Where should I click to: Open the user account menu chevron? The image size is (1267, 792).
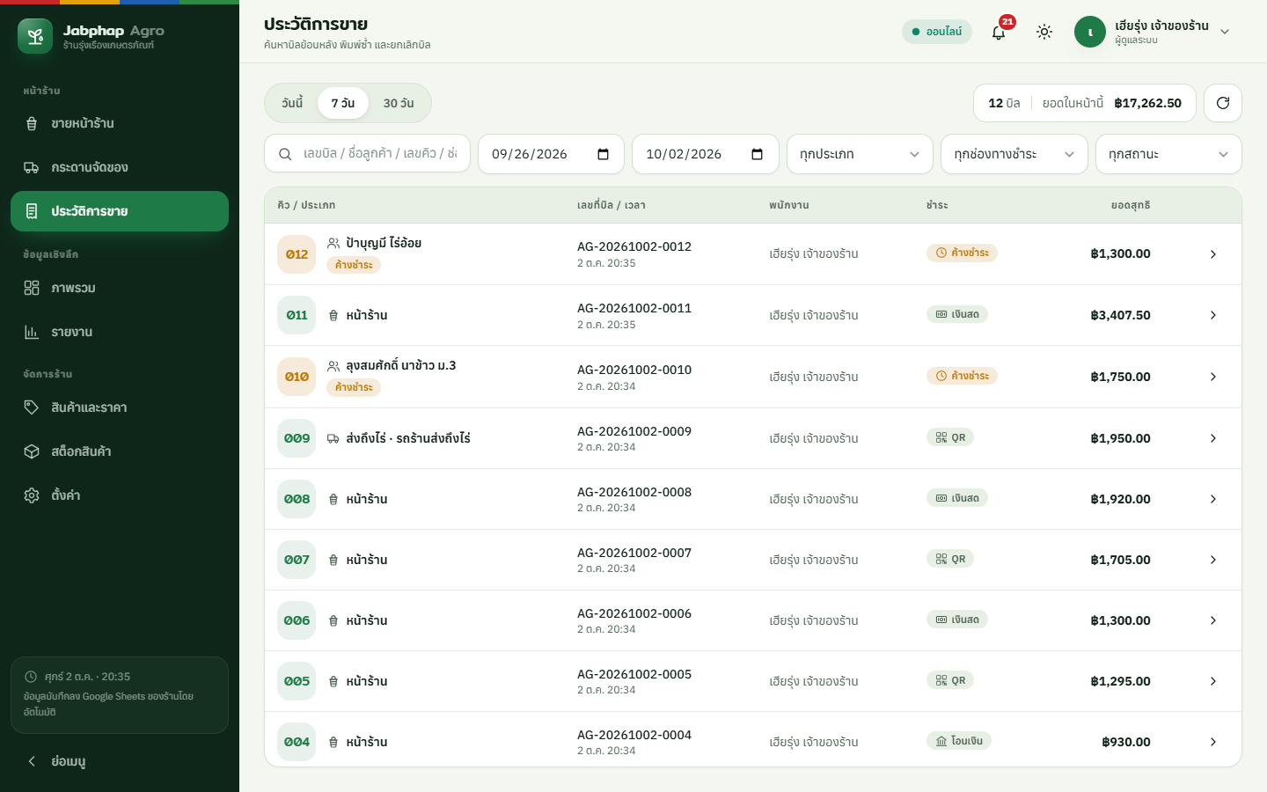point(1225,32)
